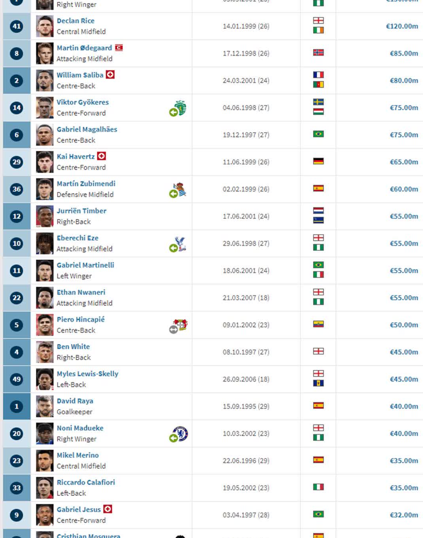This screenshot has width=423, height=538.
Task: Click Ben White's player photo
Action: (45, 352)
